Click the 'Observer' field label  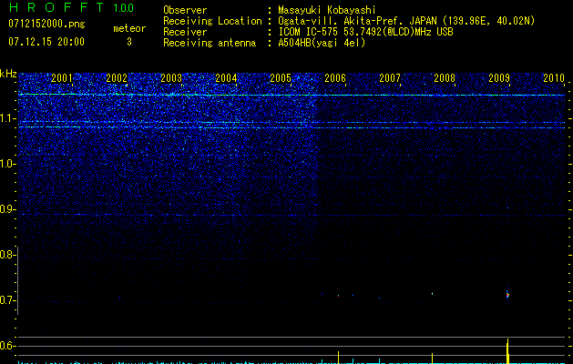185,10
